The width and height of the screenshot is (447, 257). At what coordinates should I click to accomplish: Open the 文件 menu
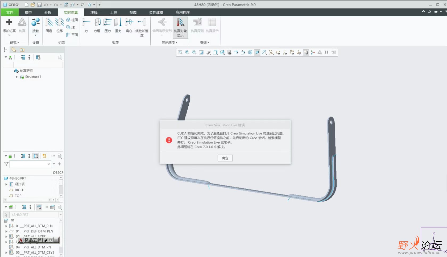click(10, 12)
